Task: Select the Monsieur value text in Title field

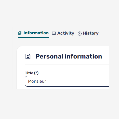Action: tap(37, 81)
